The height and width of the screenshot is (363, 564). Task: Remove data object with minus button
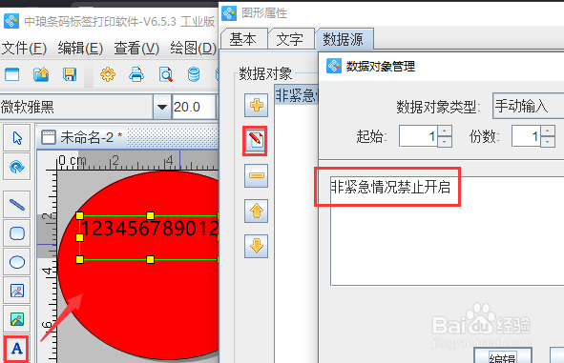pos(256,175)
